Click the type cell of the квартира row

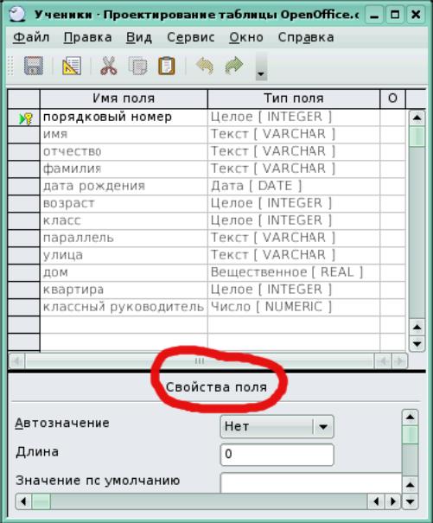coord(294,290)
